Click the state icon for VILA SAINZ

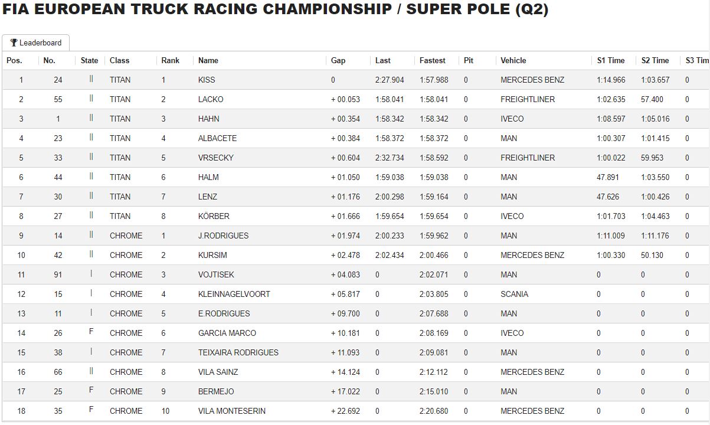pos(91,371)
